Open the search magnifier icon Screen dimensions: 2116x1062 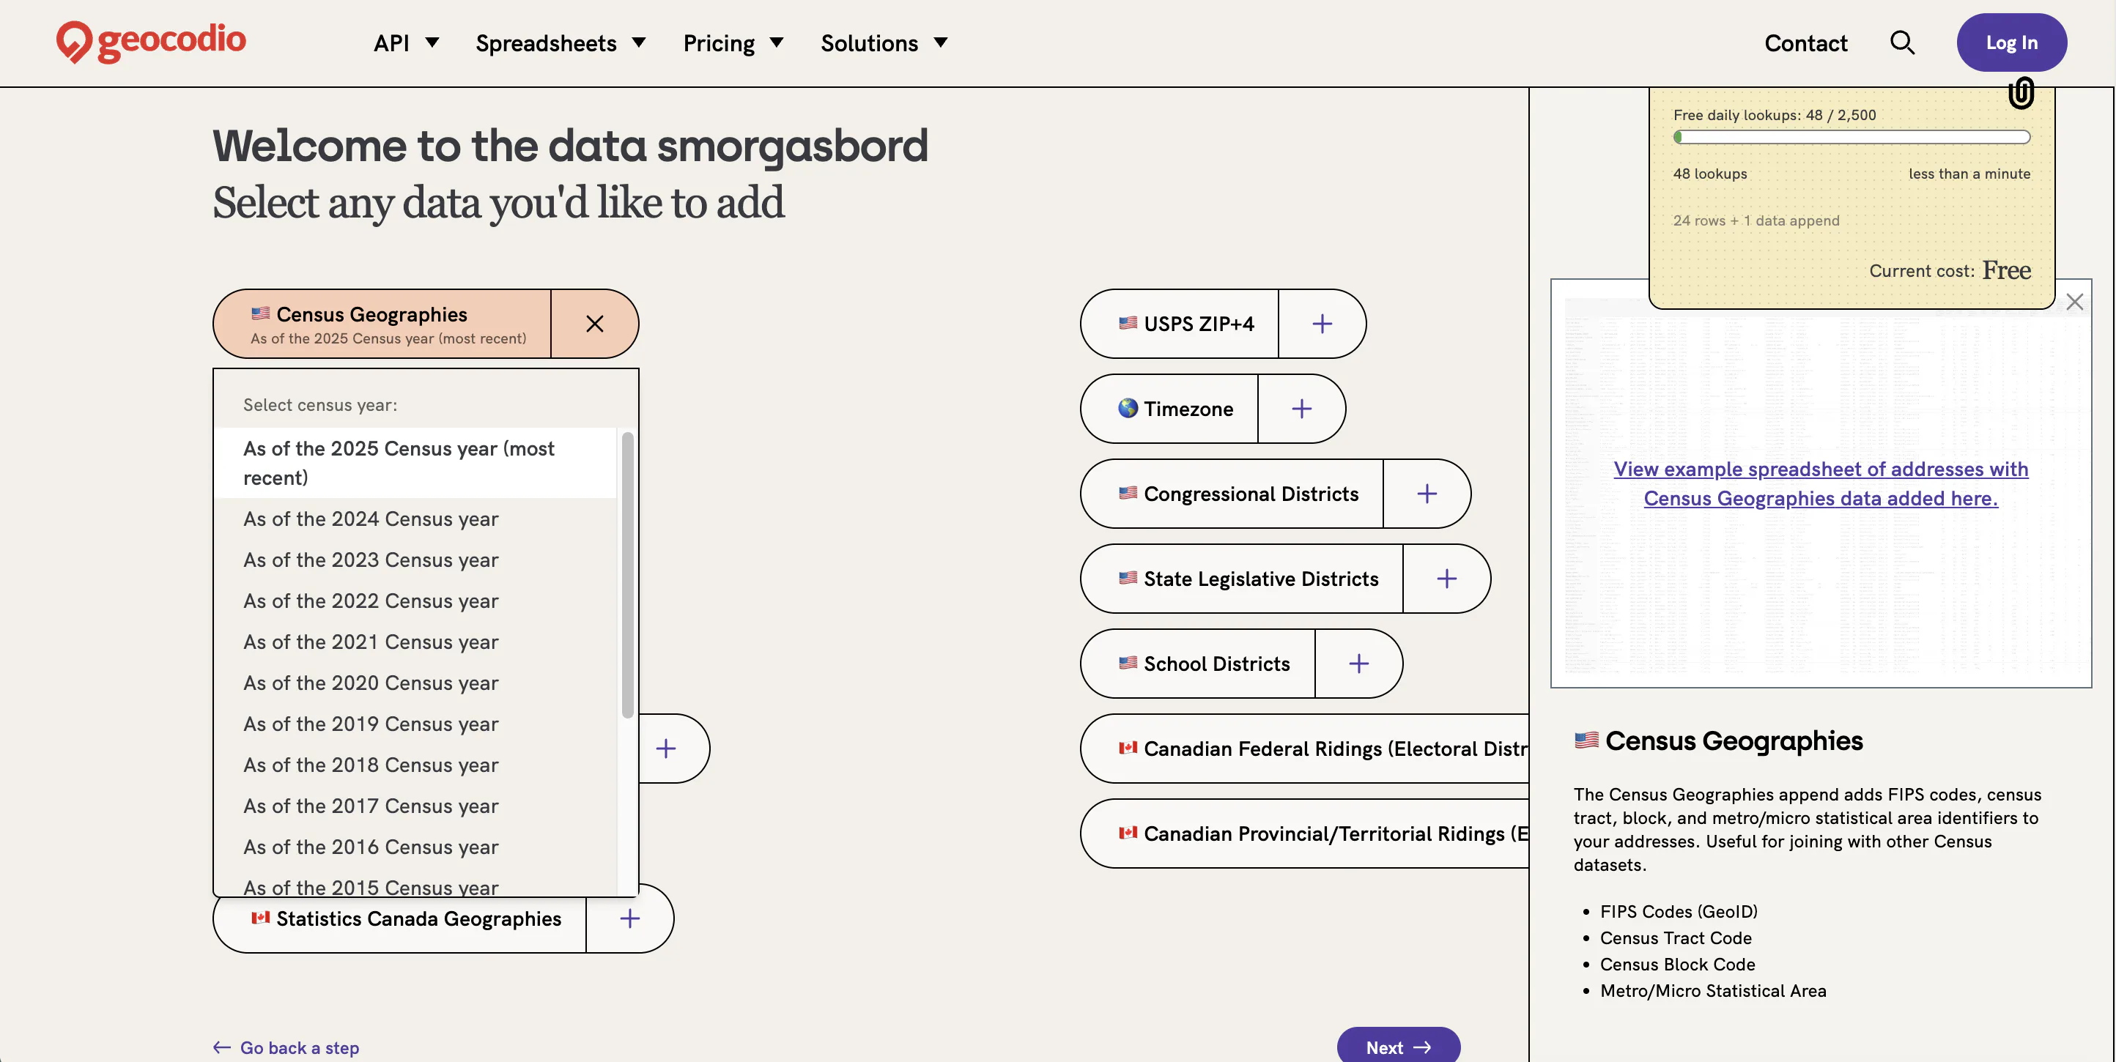pyautogui.click(x=1901, y=42)
